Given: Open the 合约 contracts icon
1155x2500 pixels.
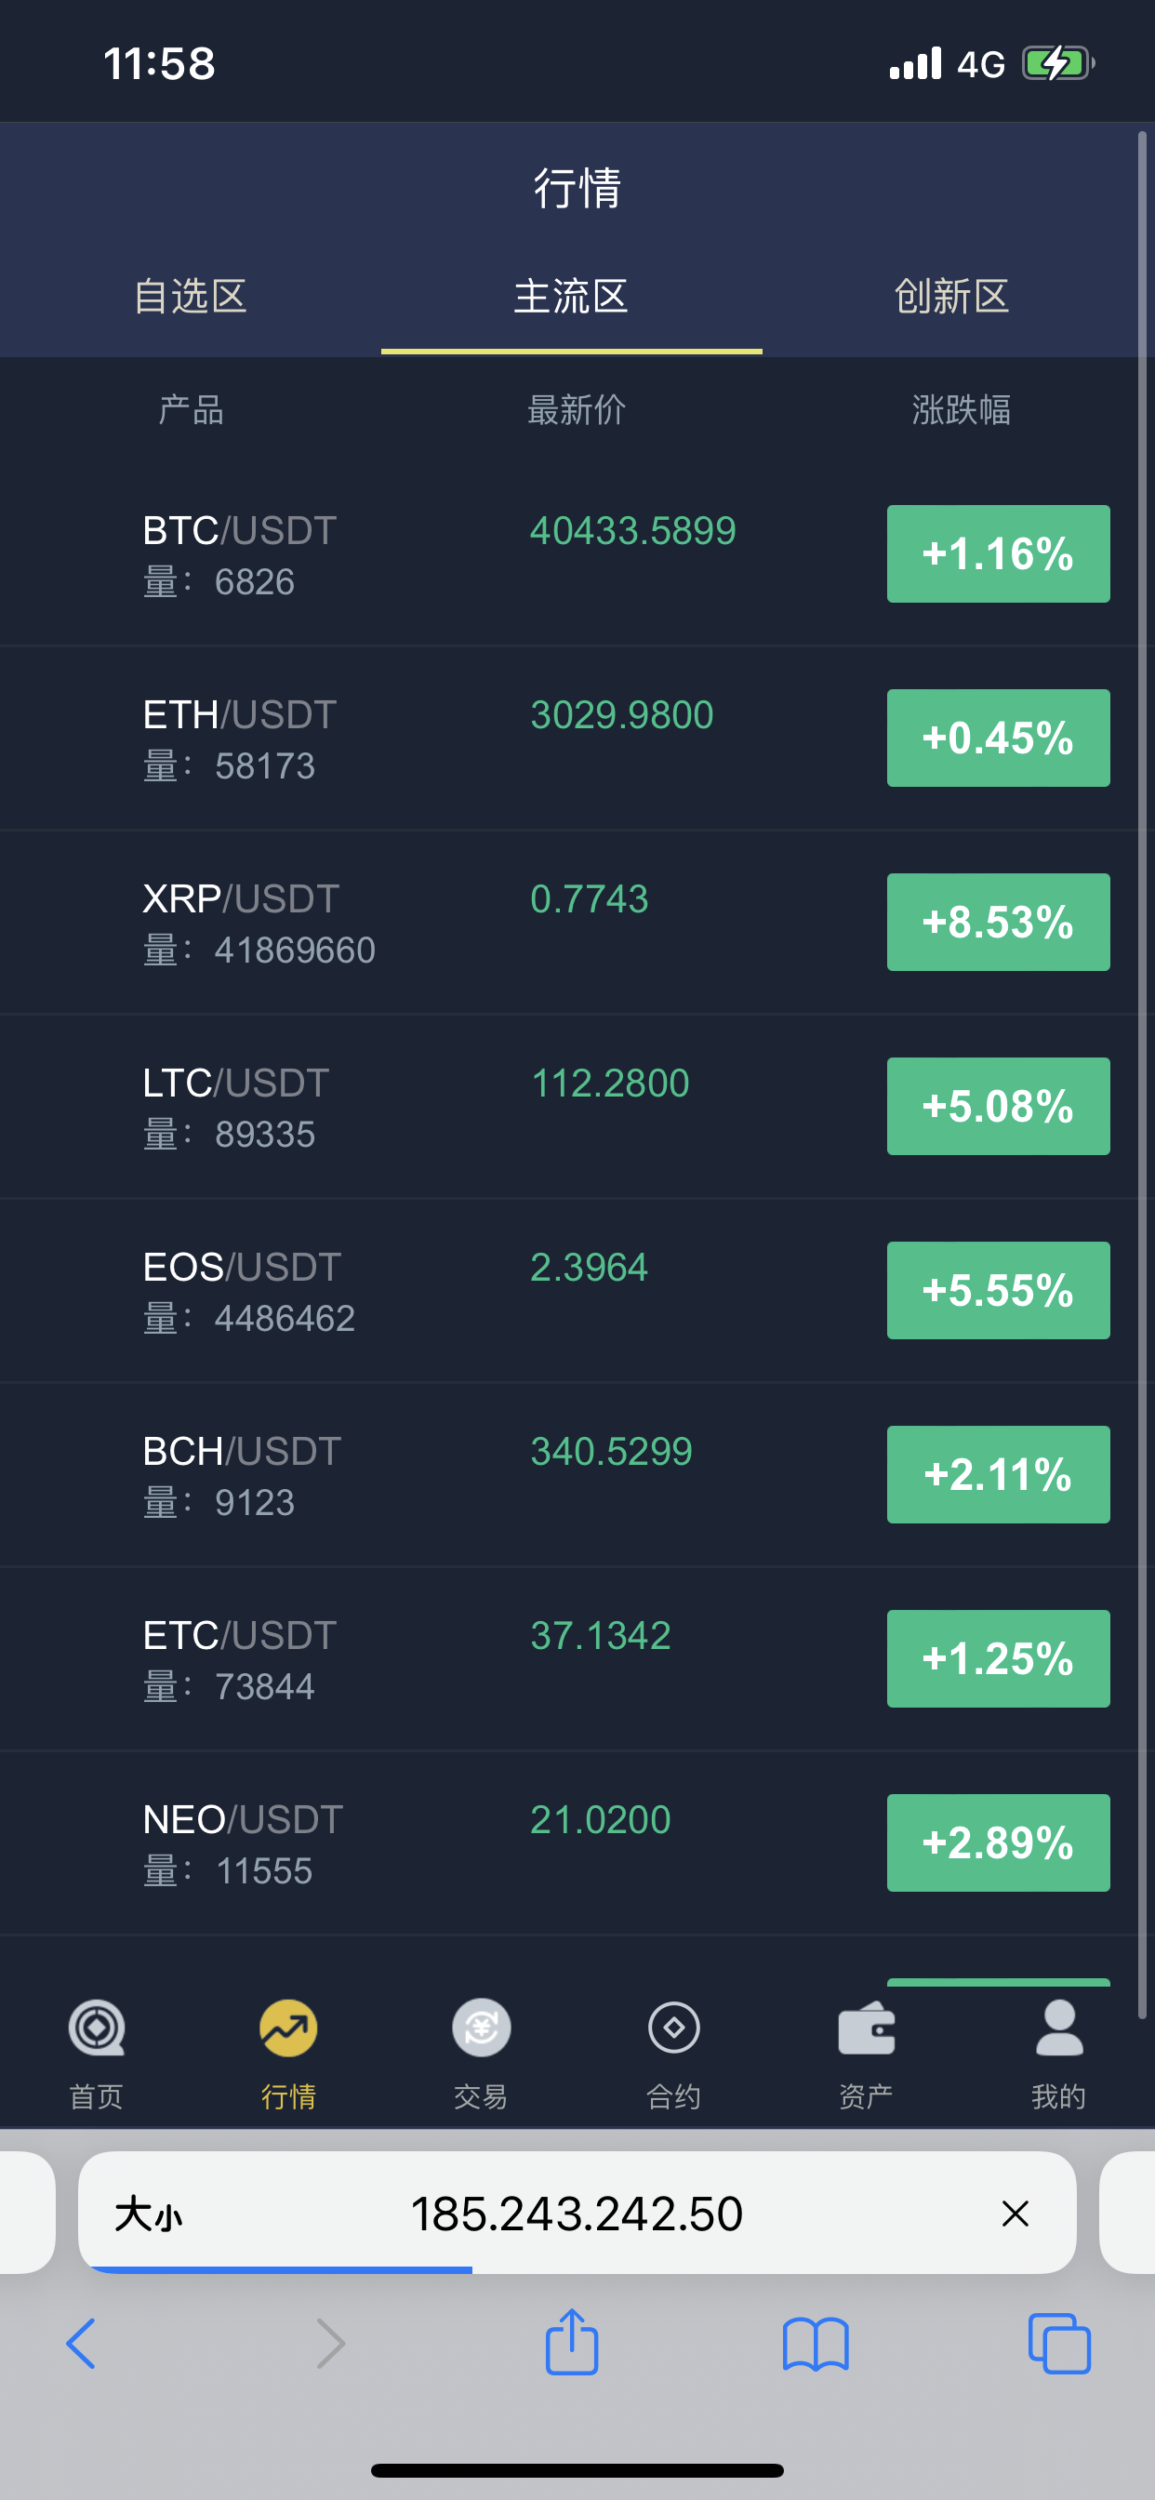Looking at the screenshot, I should coord(673,2029).
